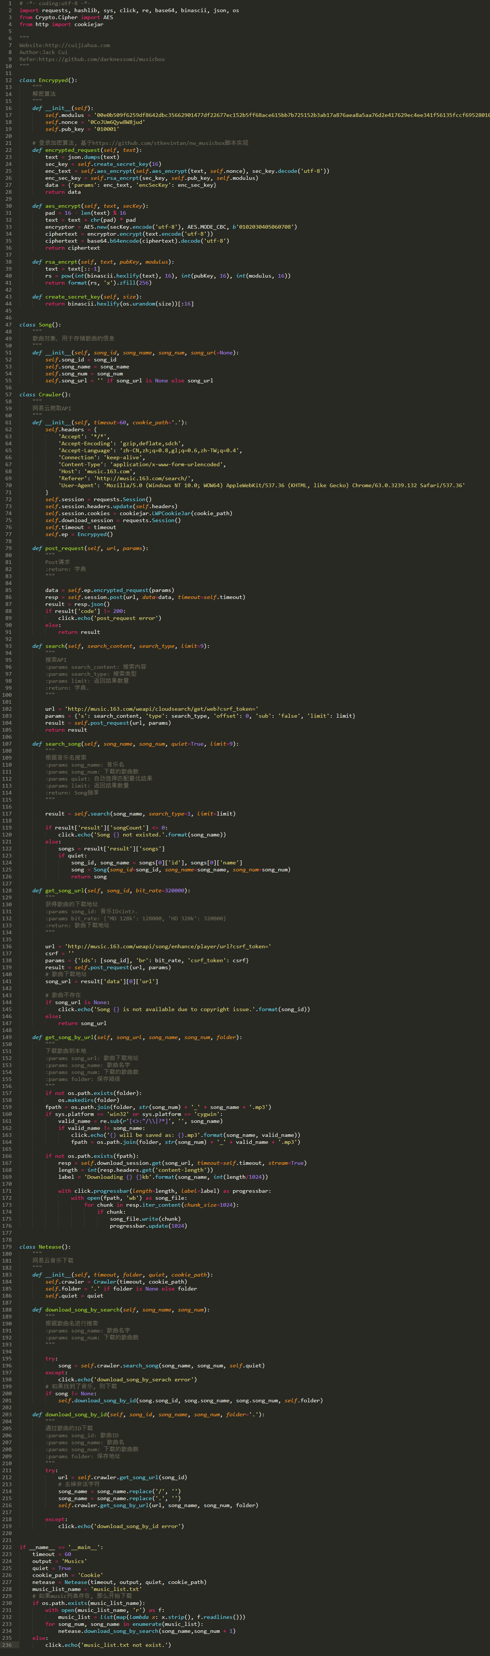
Task: Click the click.echo('post_request error') line
Action: click(x=110, y=618)
